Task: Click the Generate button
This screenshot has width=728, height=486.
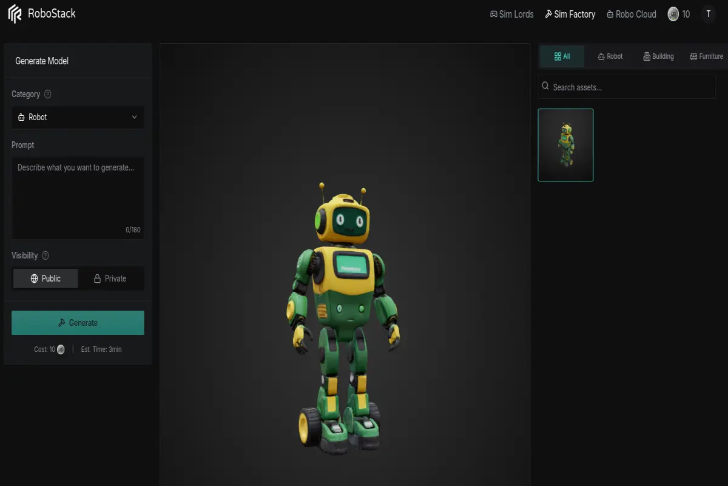Action: click(x=78, y=323)
